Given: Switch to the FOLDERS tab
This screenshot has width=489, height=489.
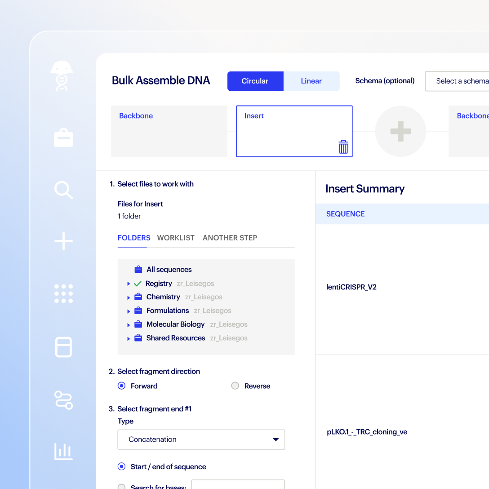Looking at the screenshot, I should (134, 238).
